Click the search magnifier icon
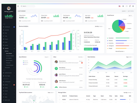 pyautogui.click(x=21, y=6)
